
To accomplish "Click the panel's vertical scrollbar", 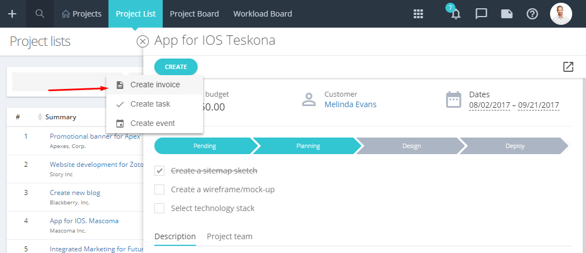I will pyautogui.click(x=584, y=166).
